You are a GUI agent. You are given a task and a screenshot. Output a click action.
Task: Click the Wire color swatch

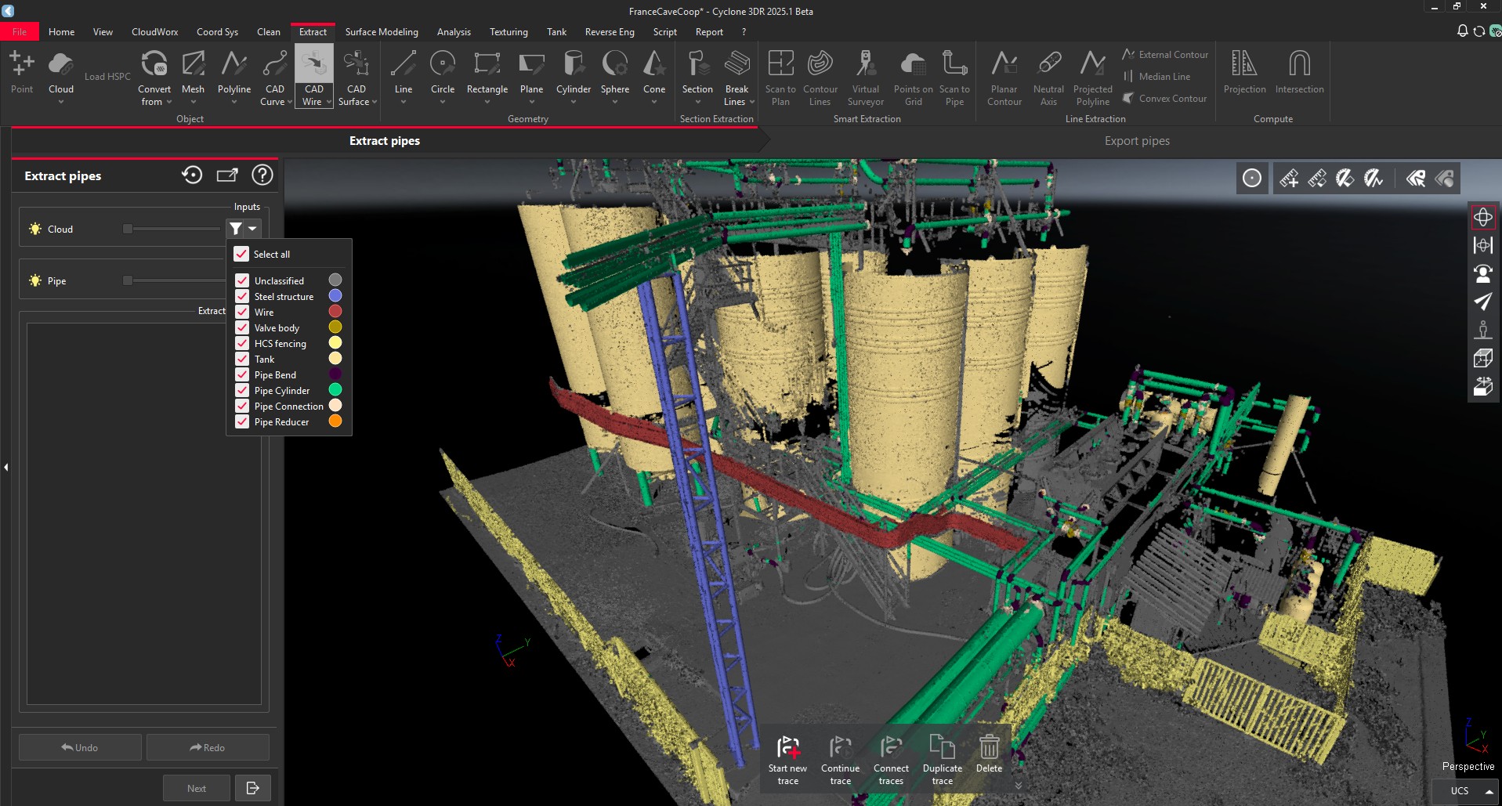point(335,311)
